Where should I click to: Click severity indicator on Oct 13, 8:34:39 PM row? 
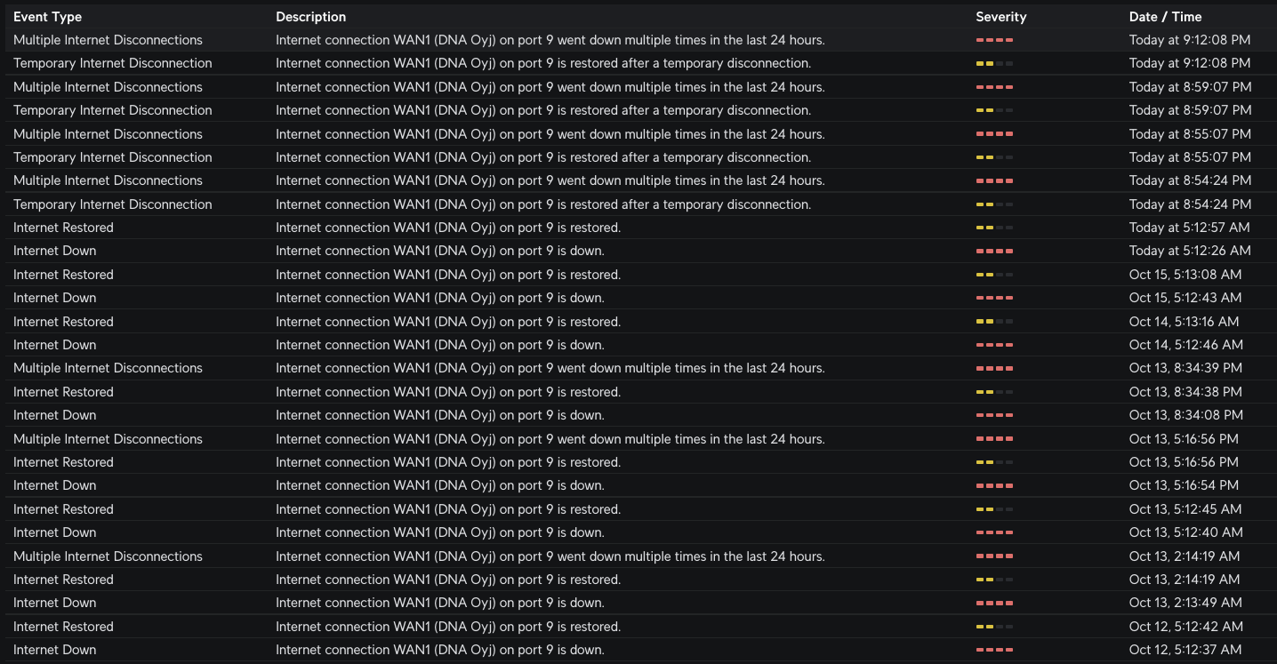coord(994,368)
